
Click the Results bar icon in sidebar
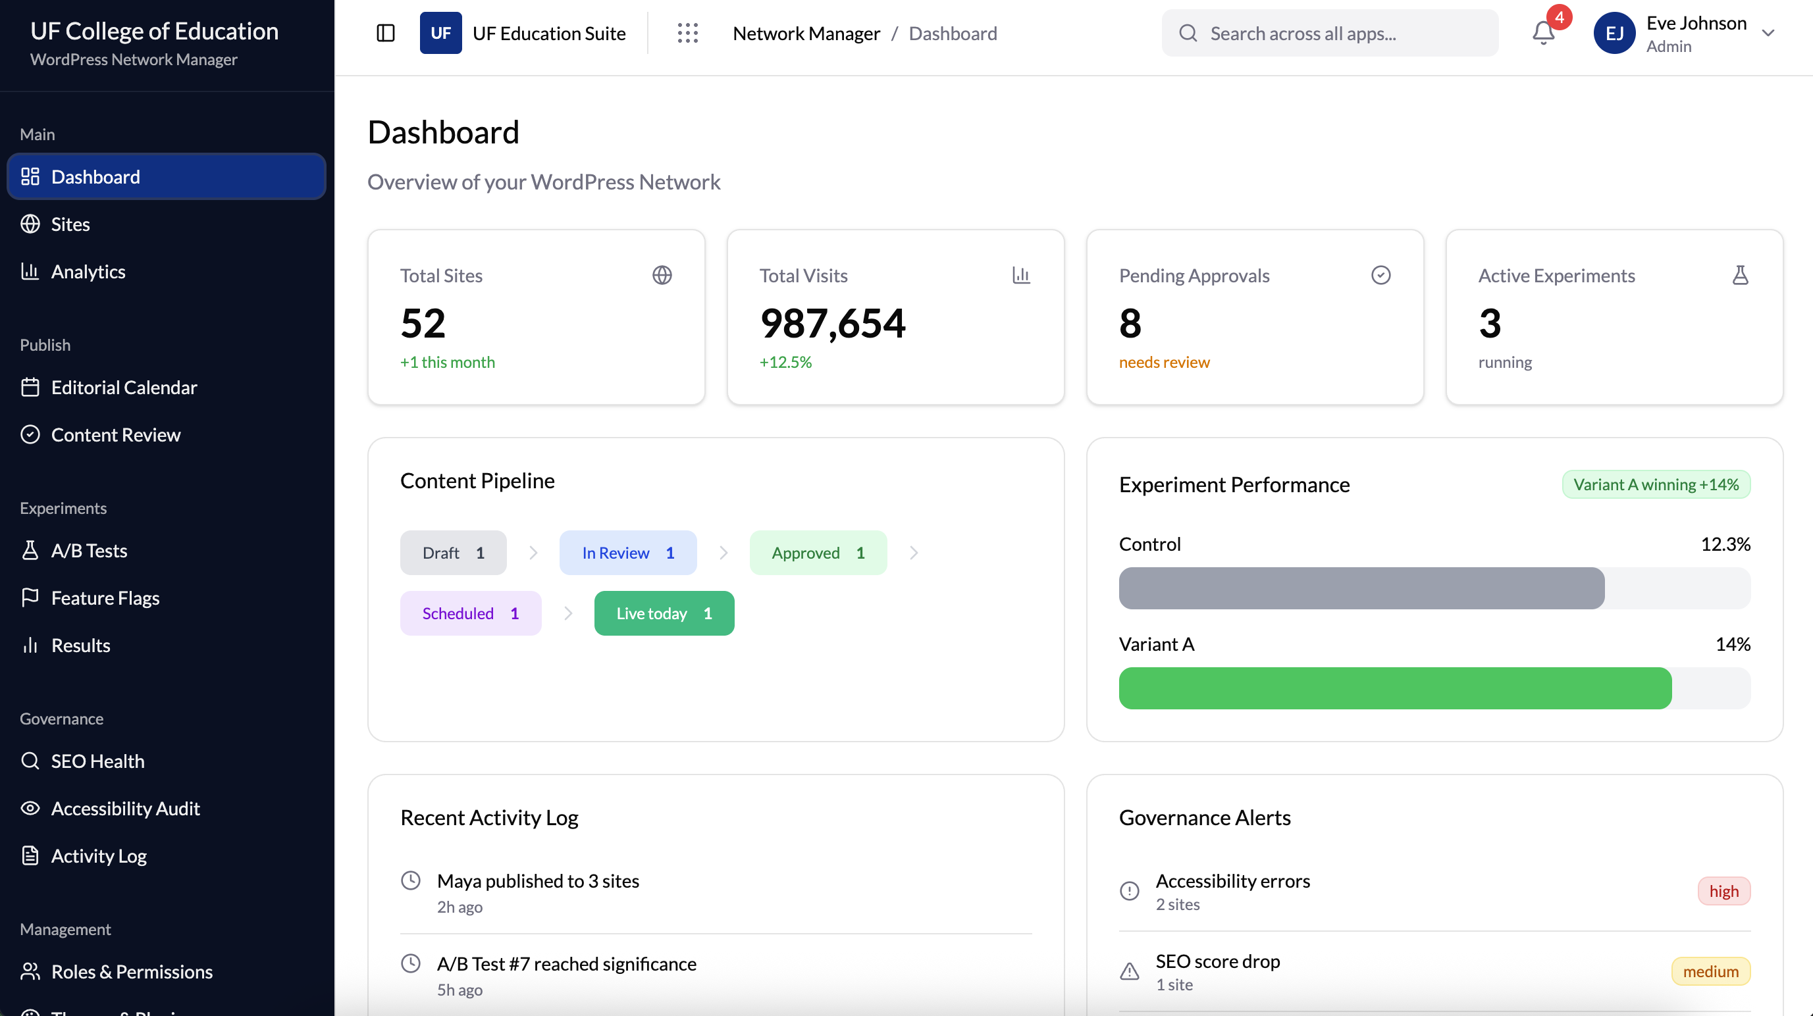click(x=30, y=646)
